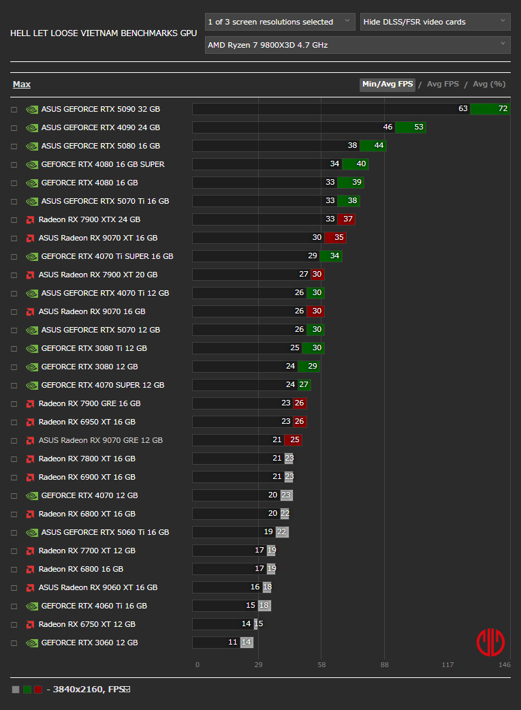The height and width of the screenshot is (710, 521).
Task: Click AMD icon beside Radeon RX 7900 GRE
Action: (31, 404)
